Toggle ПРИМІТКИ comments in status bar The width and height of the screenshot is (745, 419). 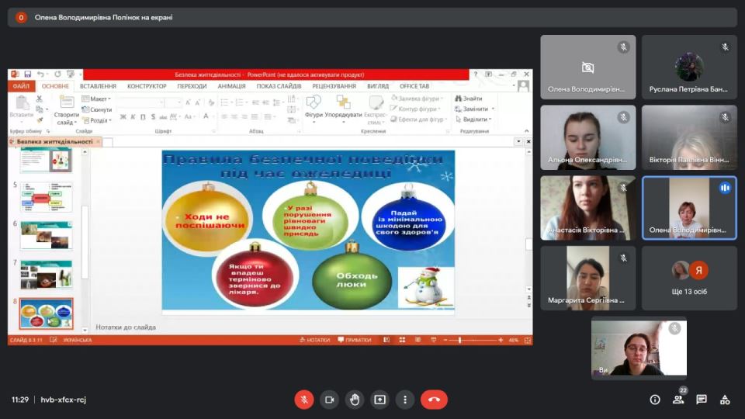tap(355, 340)
